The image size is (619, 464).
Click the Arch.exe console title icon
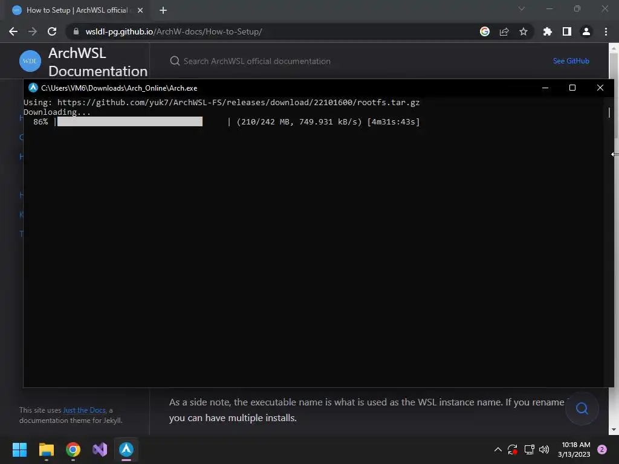point(33,88)
